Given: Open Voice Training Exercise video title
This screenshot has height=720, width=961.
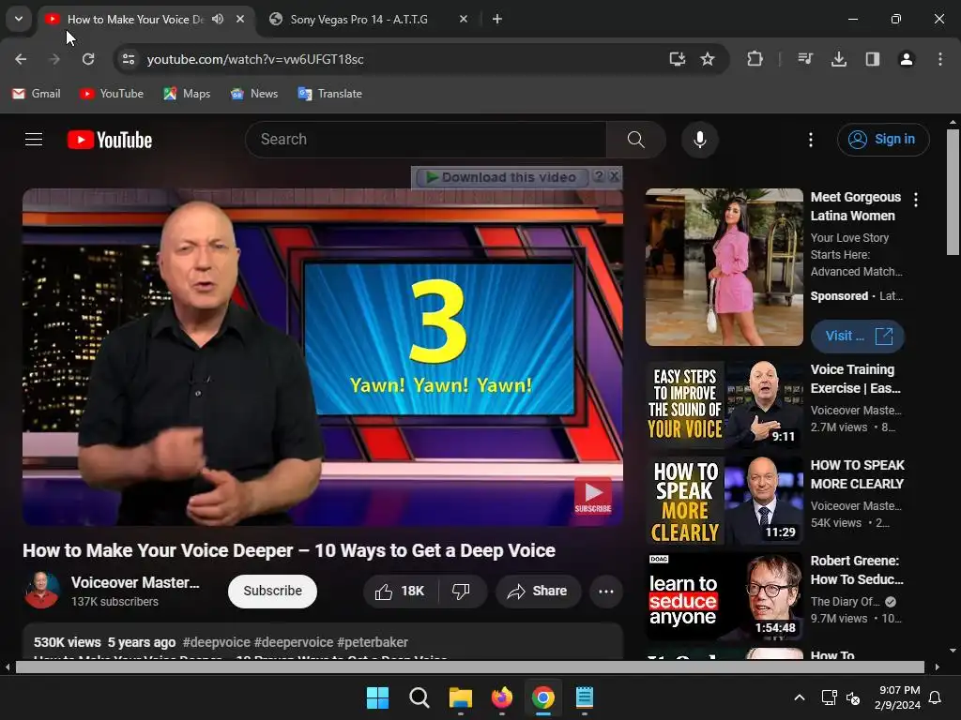Looking at the screenshot, I should [856, 379].
